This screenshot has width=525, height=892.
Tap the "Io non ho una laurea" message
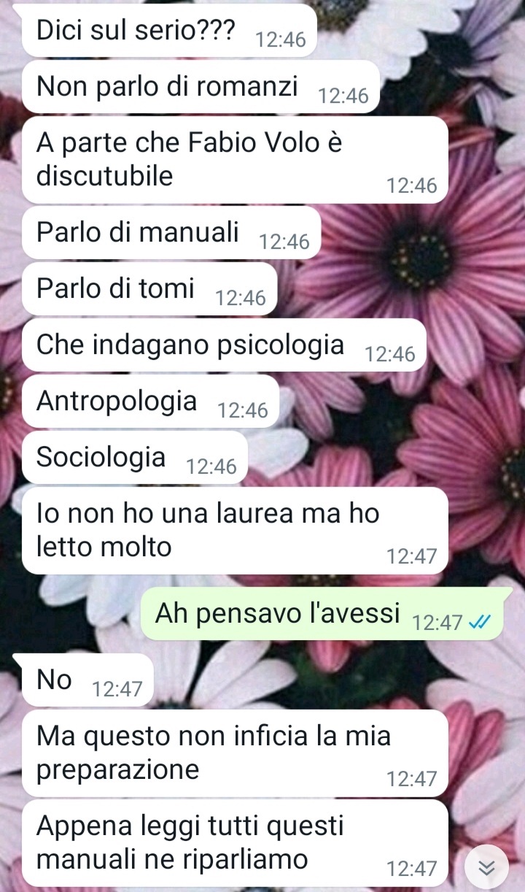[x=235, y=531]
